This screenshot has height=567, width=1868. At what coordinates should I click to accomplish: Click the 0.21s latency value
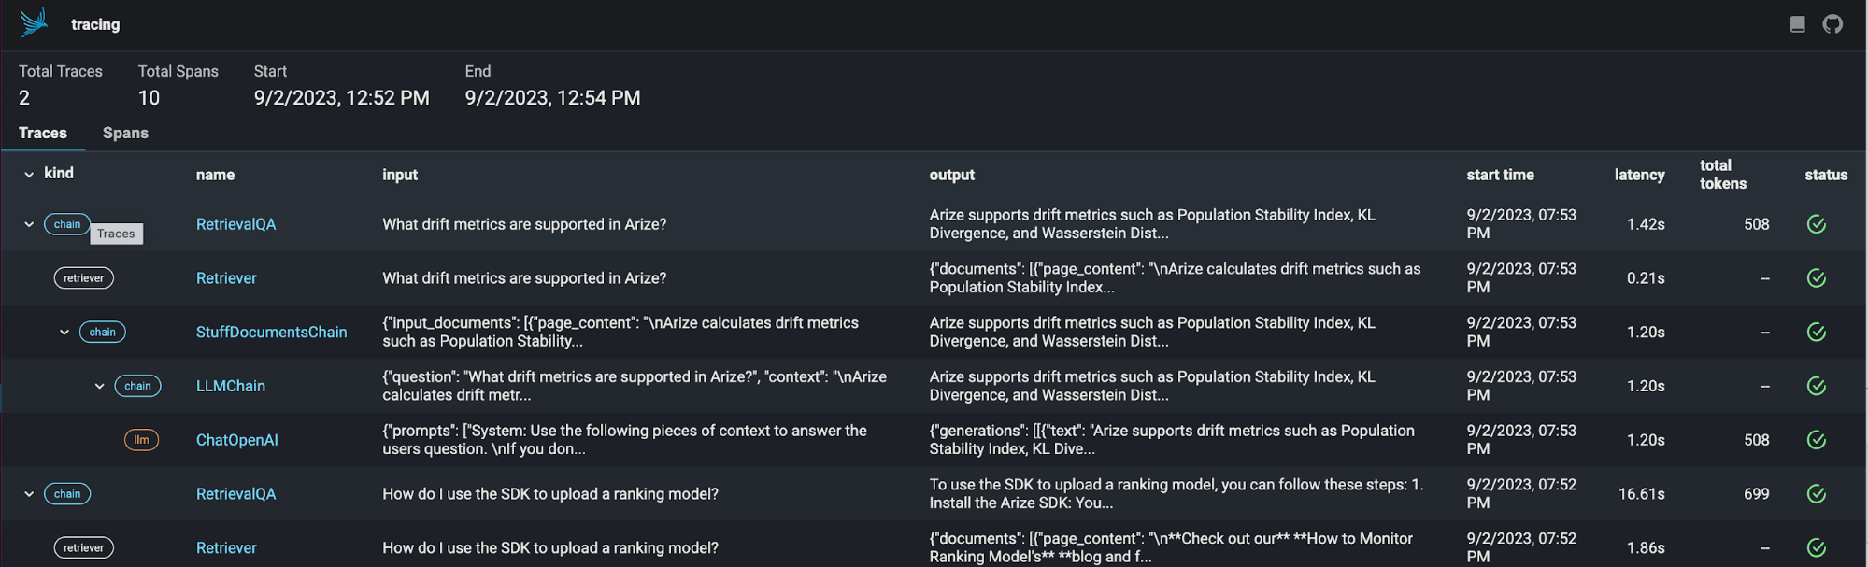point(1646,278)
